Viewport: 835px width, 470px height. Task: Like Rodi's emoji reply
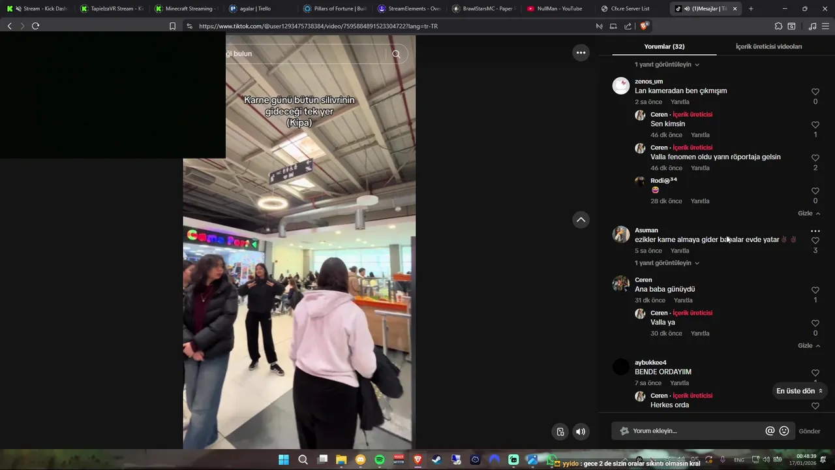tap(815, 191)
